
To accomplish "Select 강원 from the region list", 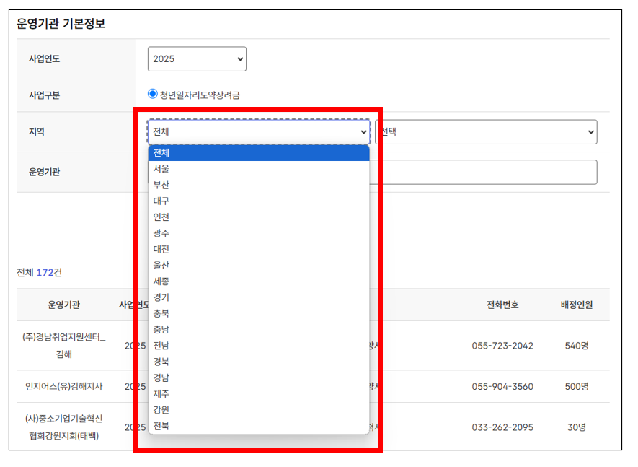I will pos(162,410).
